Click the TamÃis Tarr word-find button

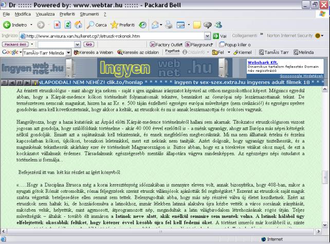(273, 52)
